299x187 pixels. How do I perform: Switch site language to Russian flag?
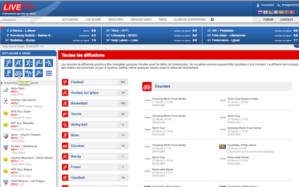click(x=260, y=12)
